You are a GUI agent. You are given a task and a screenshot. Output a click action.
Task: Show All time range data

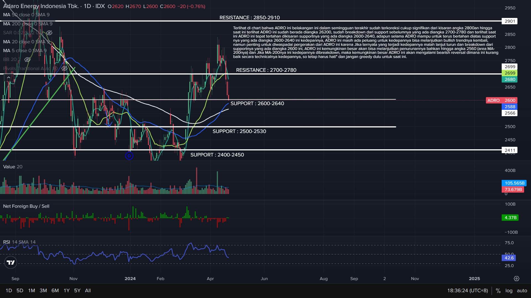(x=88, y=291)
